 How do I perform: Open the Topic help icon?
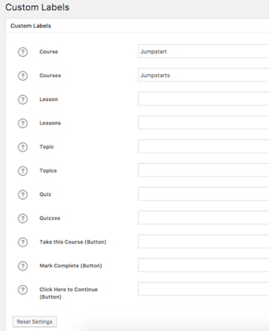click(23, 147)
